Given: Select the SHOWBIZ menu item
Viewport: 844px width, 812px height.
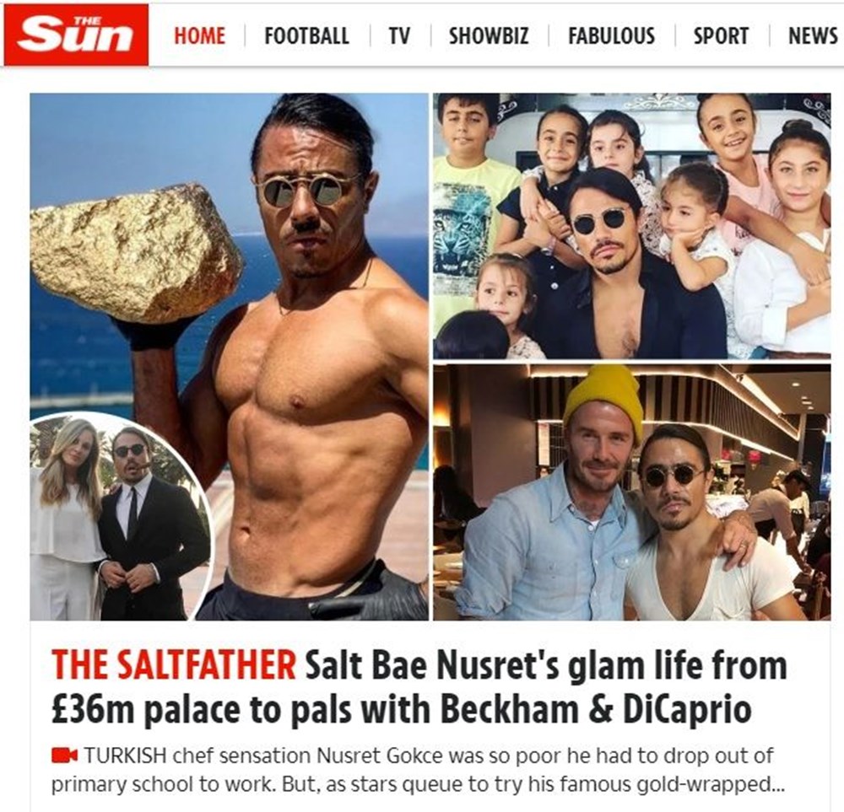Looking at the screenshot, I should [x=489, y=35].
